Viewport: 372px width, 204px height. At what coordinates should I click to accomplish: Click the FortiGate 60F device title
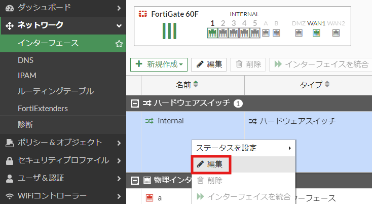point(175,14)
